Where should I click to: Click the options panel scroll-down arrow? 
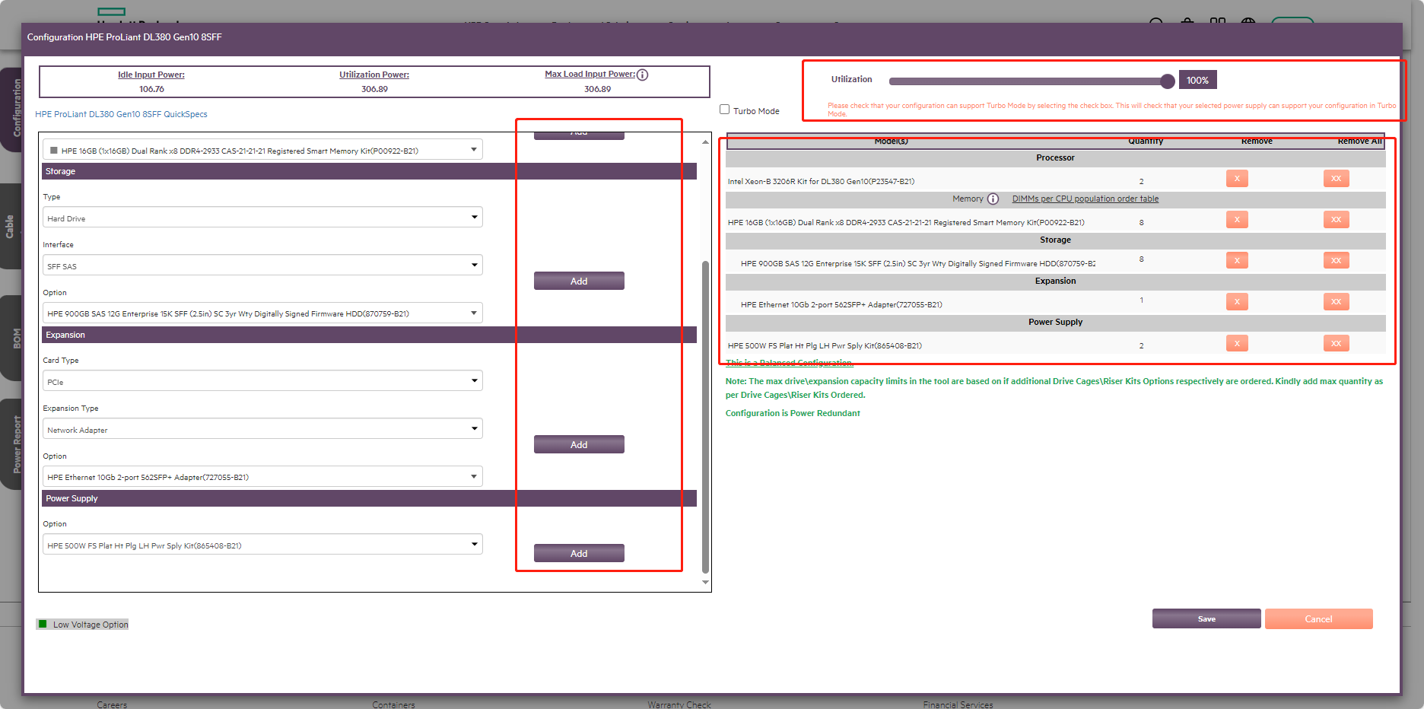tap(705, 583)
